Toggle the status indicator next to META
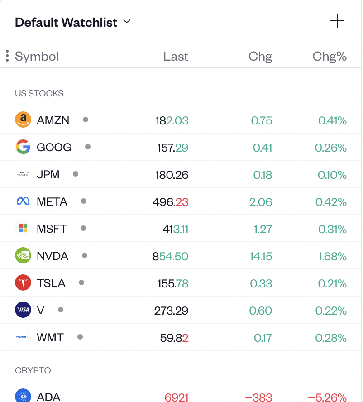This screenshot has width=363, height=402. click(84, 201)
